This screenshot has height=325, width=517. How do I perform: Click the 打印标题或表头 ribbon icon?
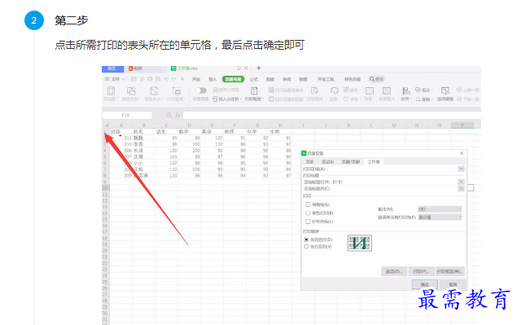271,90
